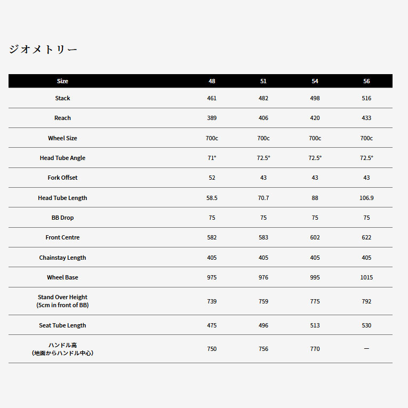Select the Reach value 389
This screenshot has height=408, width=408.
pos(212,118)
